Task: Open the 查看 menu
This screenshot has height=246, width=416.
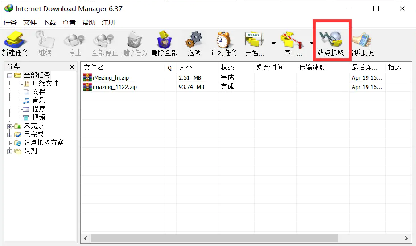Action: pyautogui.click(x=69, y=23)
